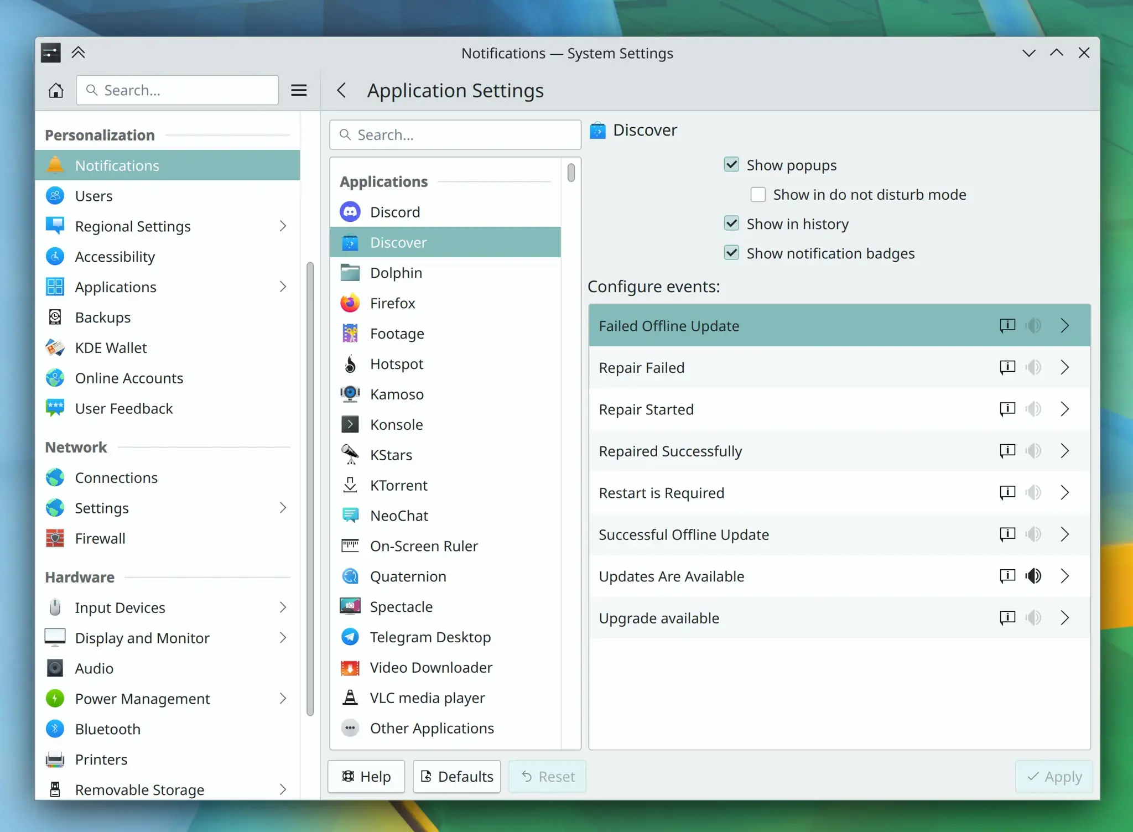Go back using the Application Settings arrow
Image resolution: width=1133 pixels, height=832 pixels.
(342, 90)
